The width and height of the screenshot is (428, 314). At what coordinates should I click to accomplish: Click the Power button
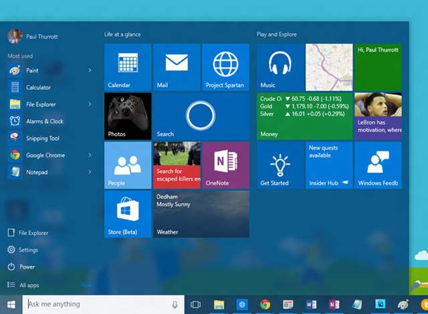click(x=21, y=266)
